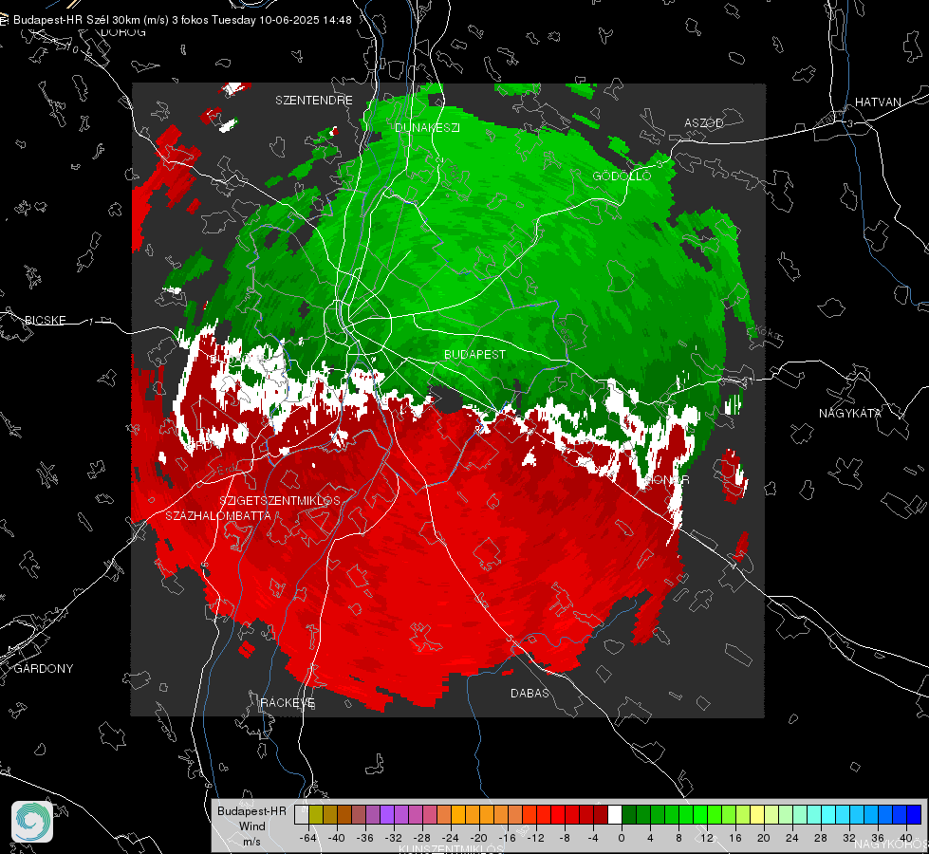Viewport: 929px width, 854px height.
Task: Click the -40 legend value
Action: pos(337,838)
